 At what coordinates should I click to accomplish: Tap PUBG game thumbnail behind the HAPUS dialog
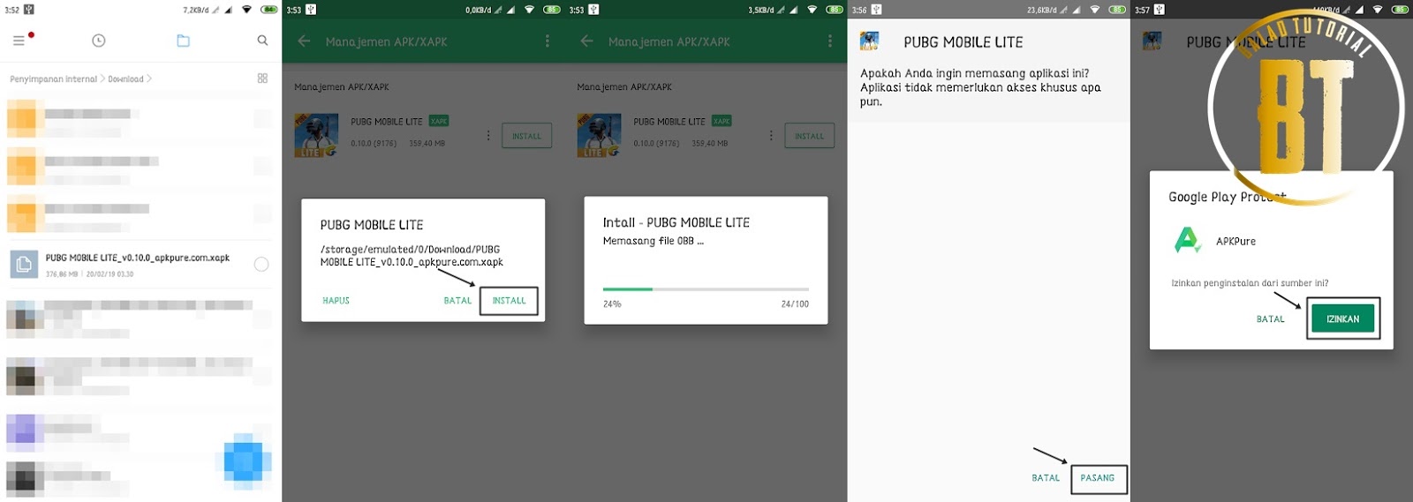(x=316, y=136)
